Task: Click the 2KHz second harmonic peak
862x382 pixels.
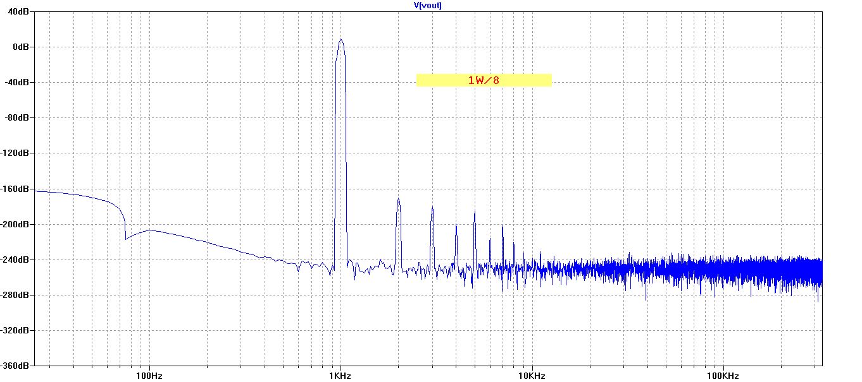Action: point(398,199)
